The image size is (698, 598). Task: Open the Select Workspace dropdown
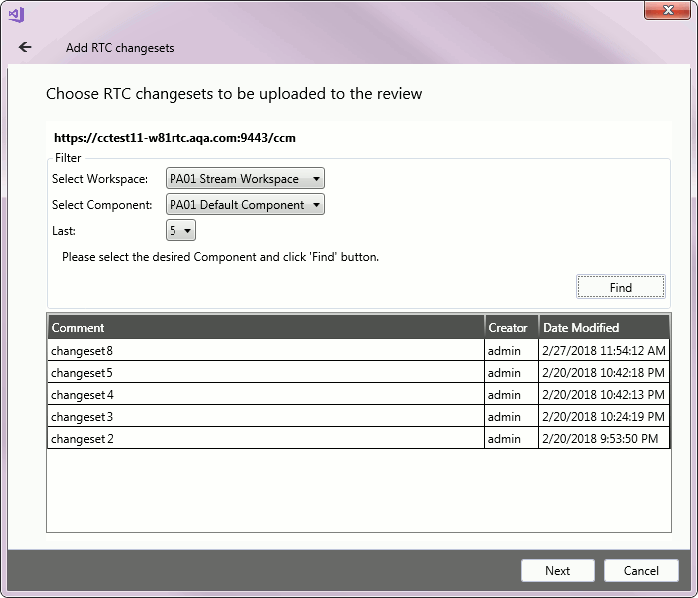point(245,179)
